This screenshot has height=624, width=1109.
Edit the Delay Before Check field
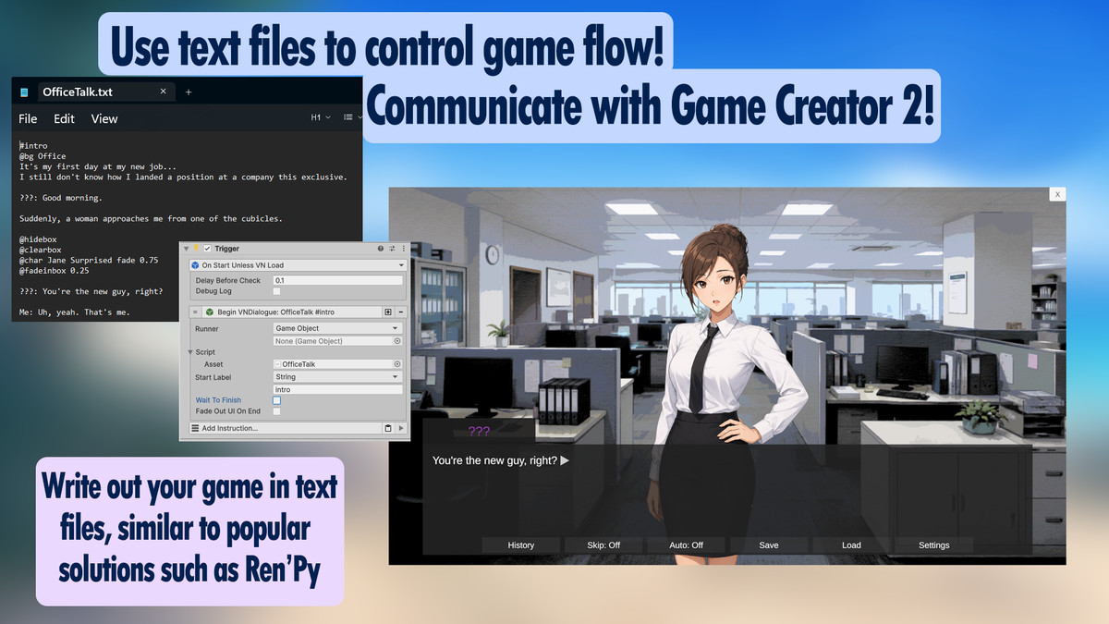click(x=338, y=280)
